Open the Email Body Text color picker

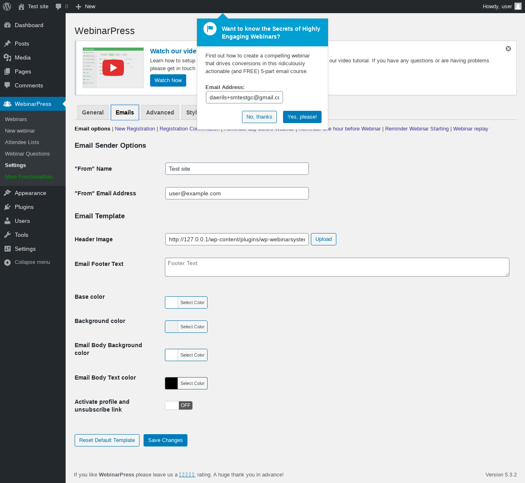(x=186, y=383)
